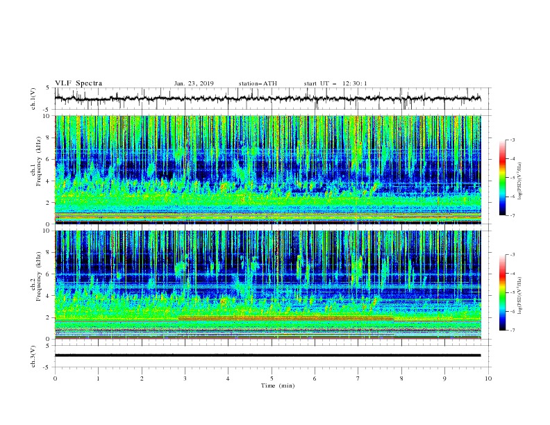Click the time axis tick label '5'
550x425 pixels.
coord(272,378)
